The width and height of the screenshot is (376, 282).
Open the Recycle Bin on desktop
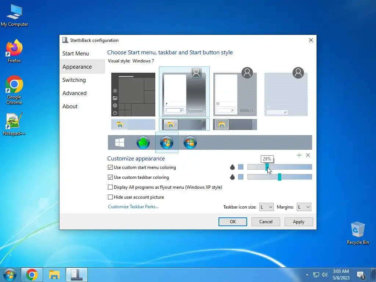point(358,233)
